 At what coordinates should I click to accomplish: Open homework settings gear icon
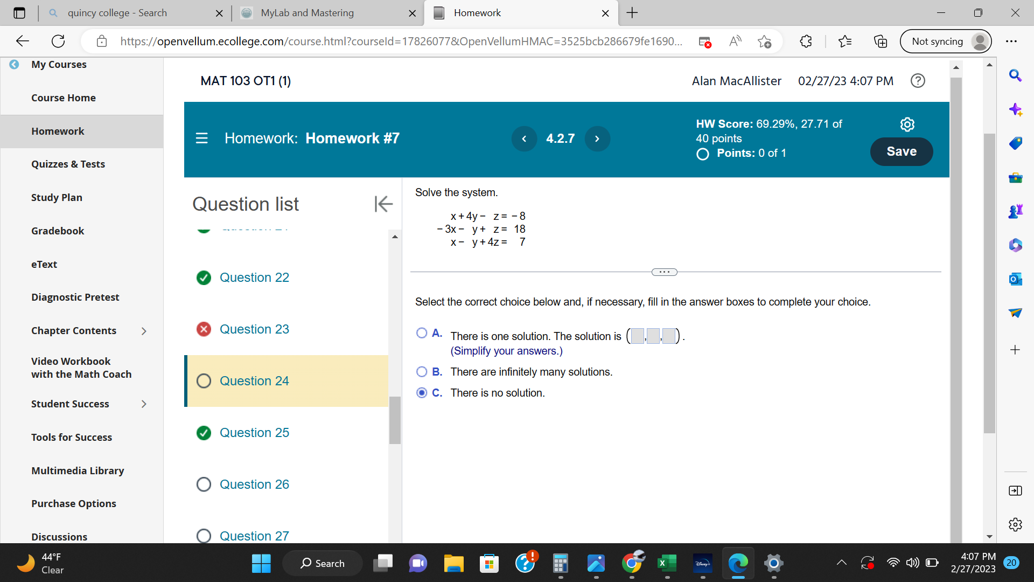pyautogui.click(x=907, y=124)
